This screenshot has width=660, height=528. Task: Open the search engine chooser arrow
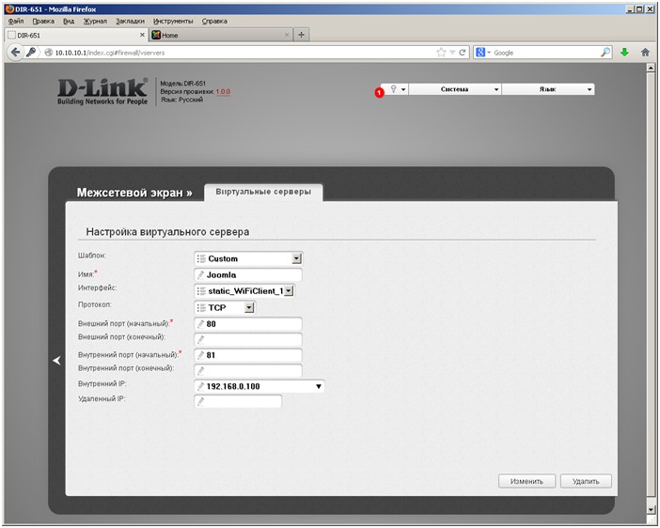[489, 53]
